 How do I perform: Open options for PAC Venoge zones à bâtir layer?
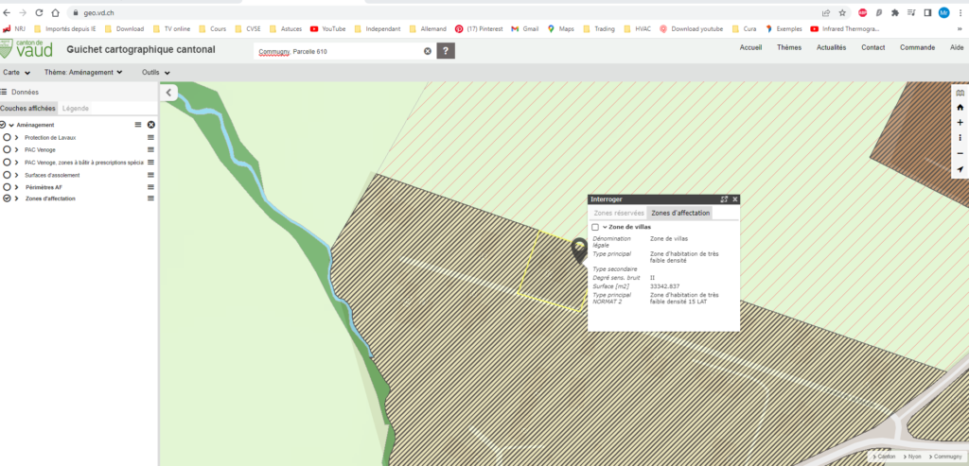click(x=150, y=163)
